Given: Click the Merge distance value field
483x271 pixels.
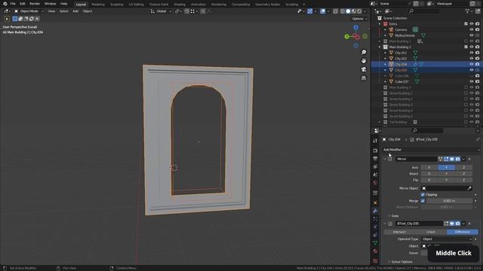Looking at the screenshot, I should point(449,201).
